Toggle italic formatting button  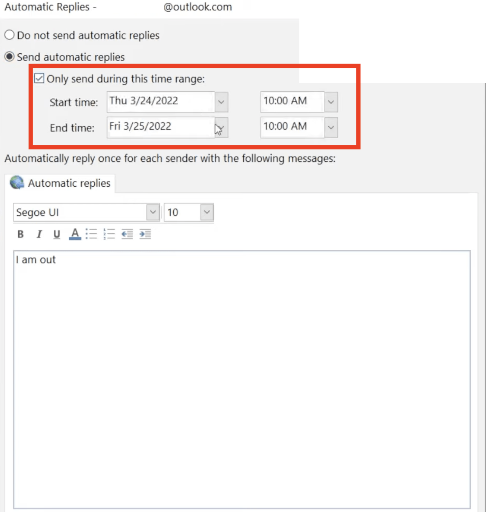[39, 234]
